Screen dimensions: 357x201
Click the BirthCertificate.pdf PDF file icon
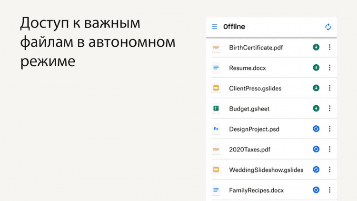(x=216, y=48)
